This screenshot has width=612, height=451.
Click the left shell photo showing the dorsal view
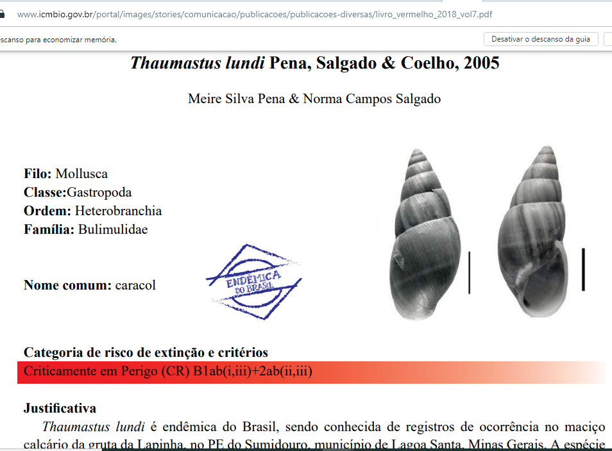click(425, 234)
